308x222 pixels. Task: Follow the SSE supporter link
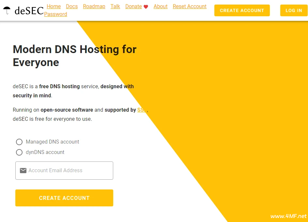tap(142, 110)
